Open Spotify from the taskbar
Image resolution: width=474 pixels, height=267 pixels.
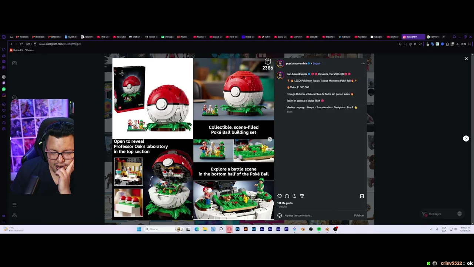click(319, 229)
